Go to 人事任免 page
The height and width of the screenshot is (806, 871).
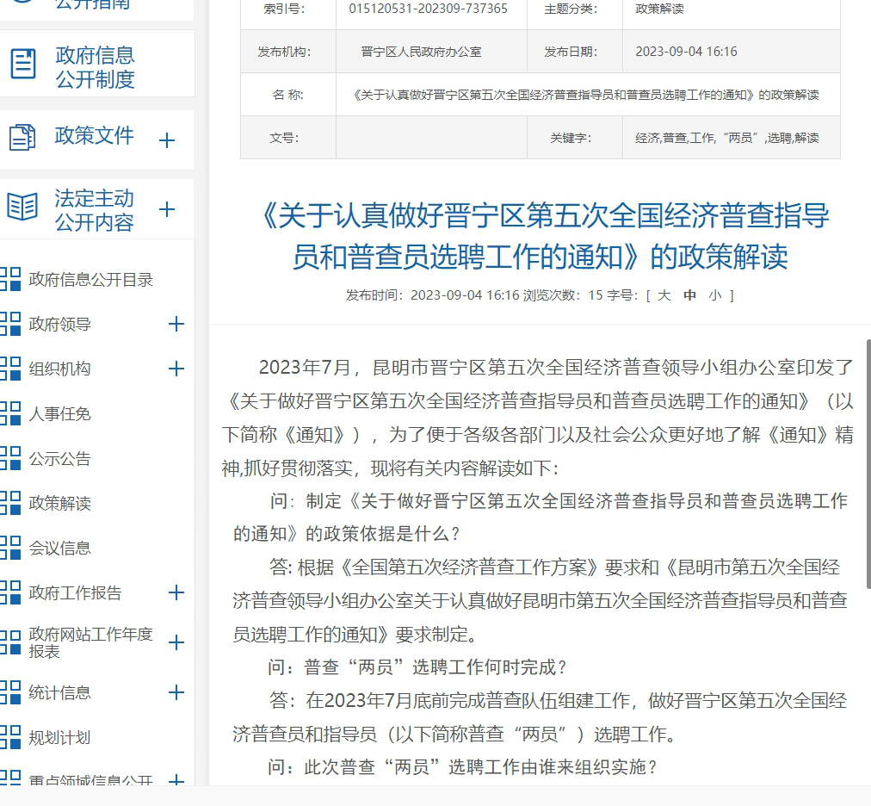59,413
